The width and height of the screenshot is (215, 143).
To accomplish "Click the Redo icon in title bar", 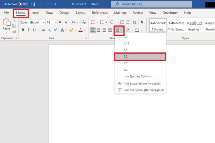I will click(x=49, y=4).
